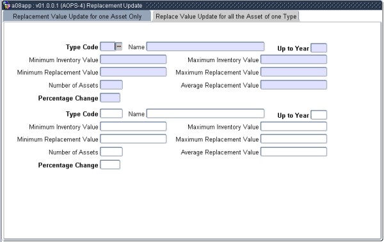Click second record Percentage Change field
Screen dimensions: 384x242
tap(110, 165)
